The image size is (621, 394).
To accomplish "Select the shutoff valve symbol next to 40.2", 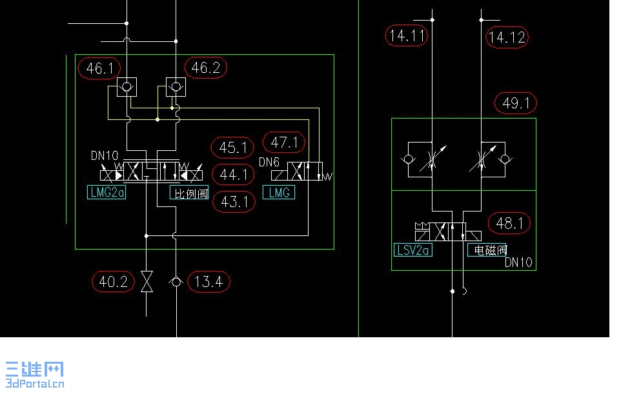I will point(147,282).
